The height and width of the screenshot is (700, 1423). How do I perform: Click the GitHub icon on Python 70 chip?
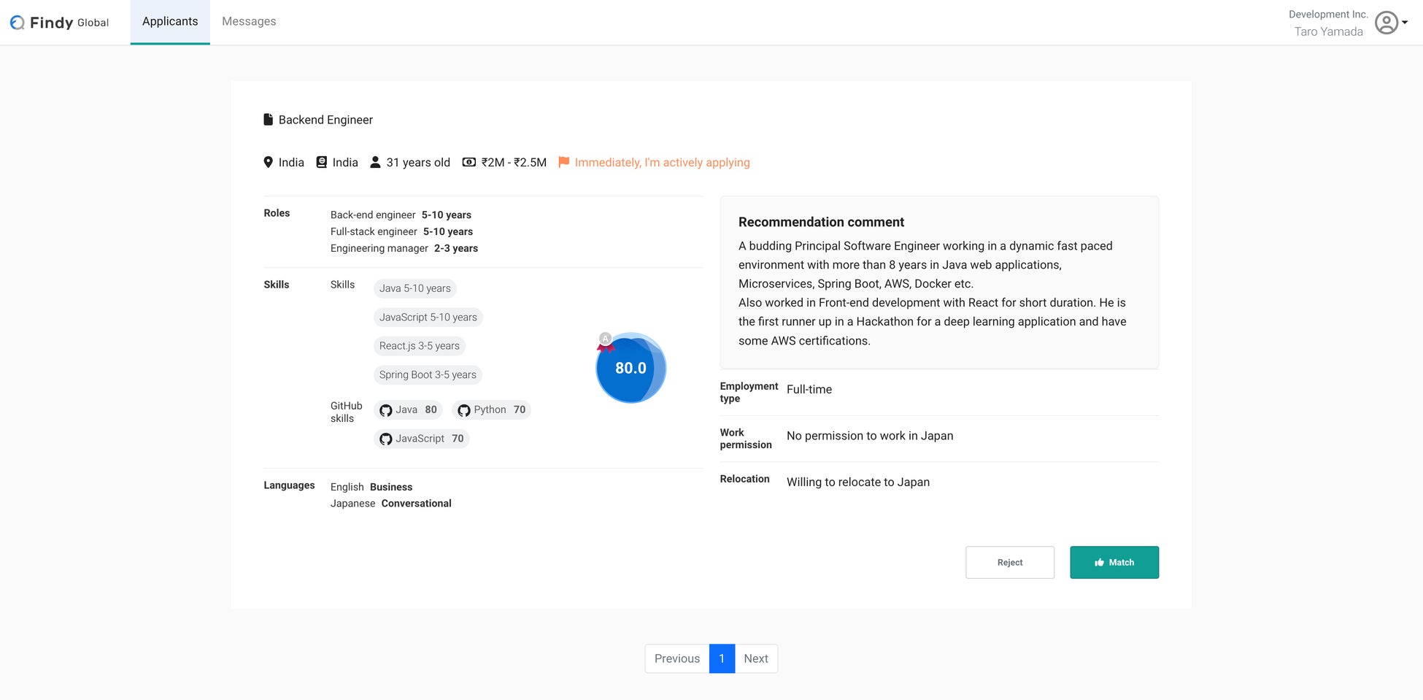pyautogui.click(x=463, y=410)
